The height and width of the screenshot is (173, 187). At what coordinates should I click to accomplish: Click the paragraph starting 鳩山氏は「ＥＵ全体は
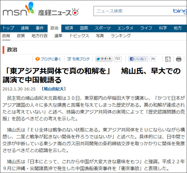point(93,140)
